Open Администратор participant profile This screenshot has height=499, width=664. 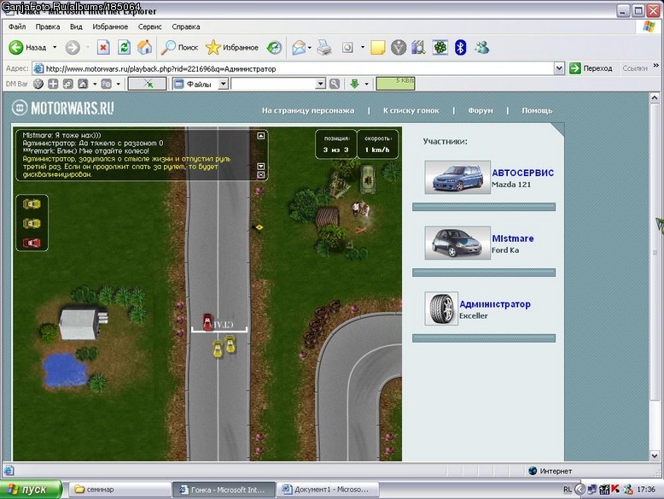pyautogui.click(x=495, y=304)
